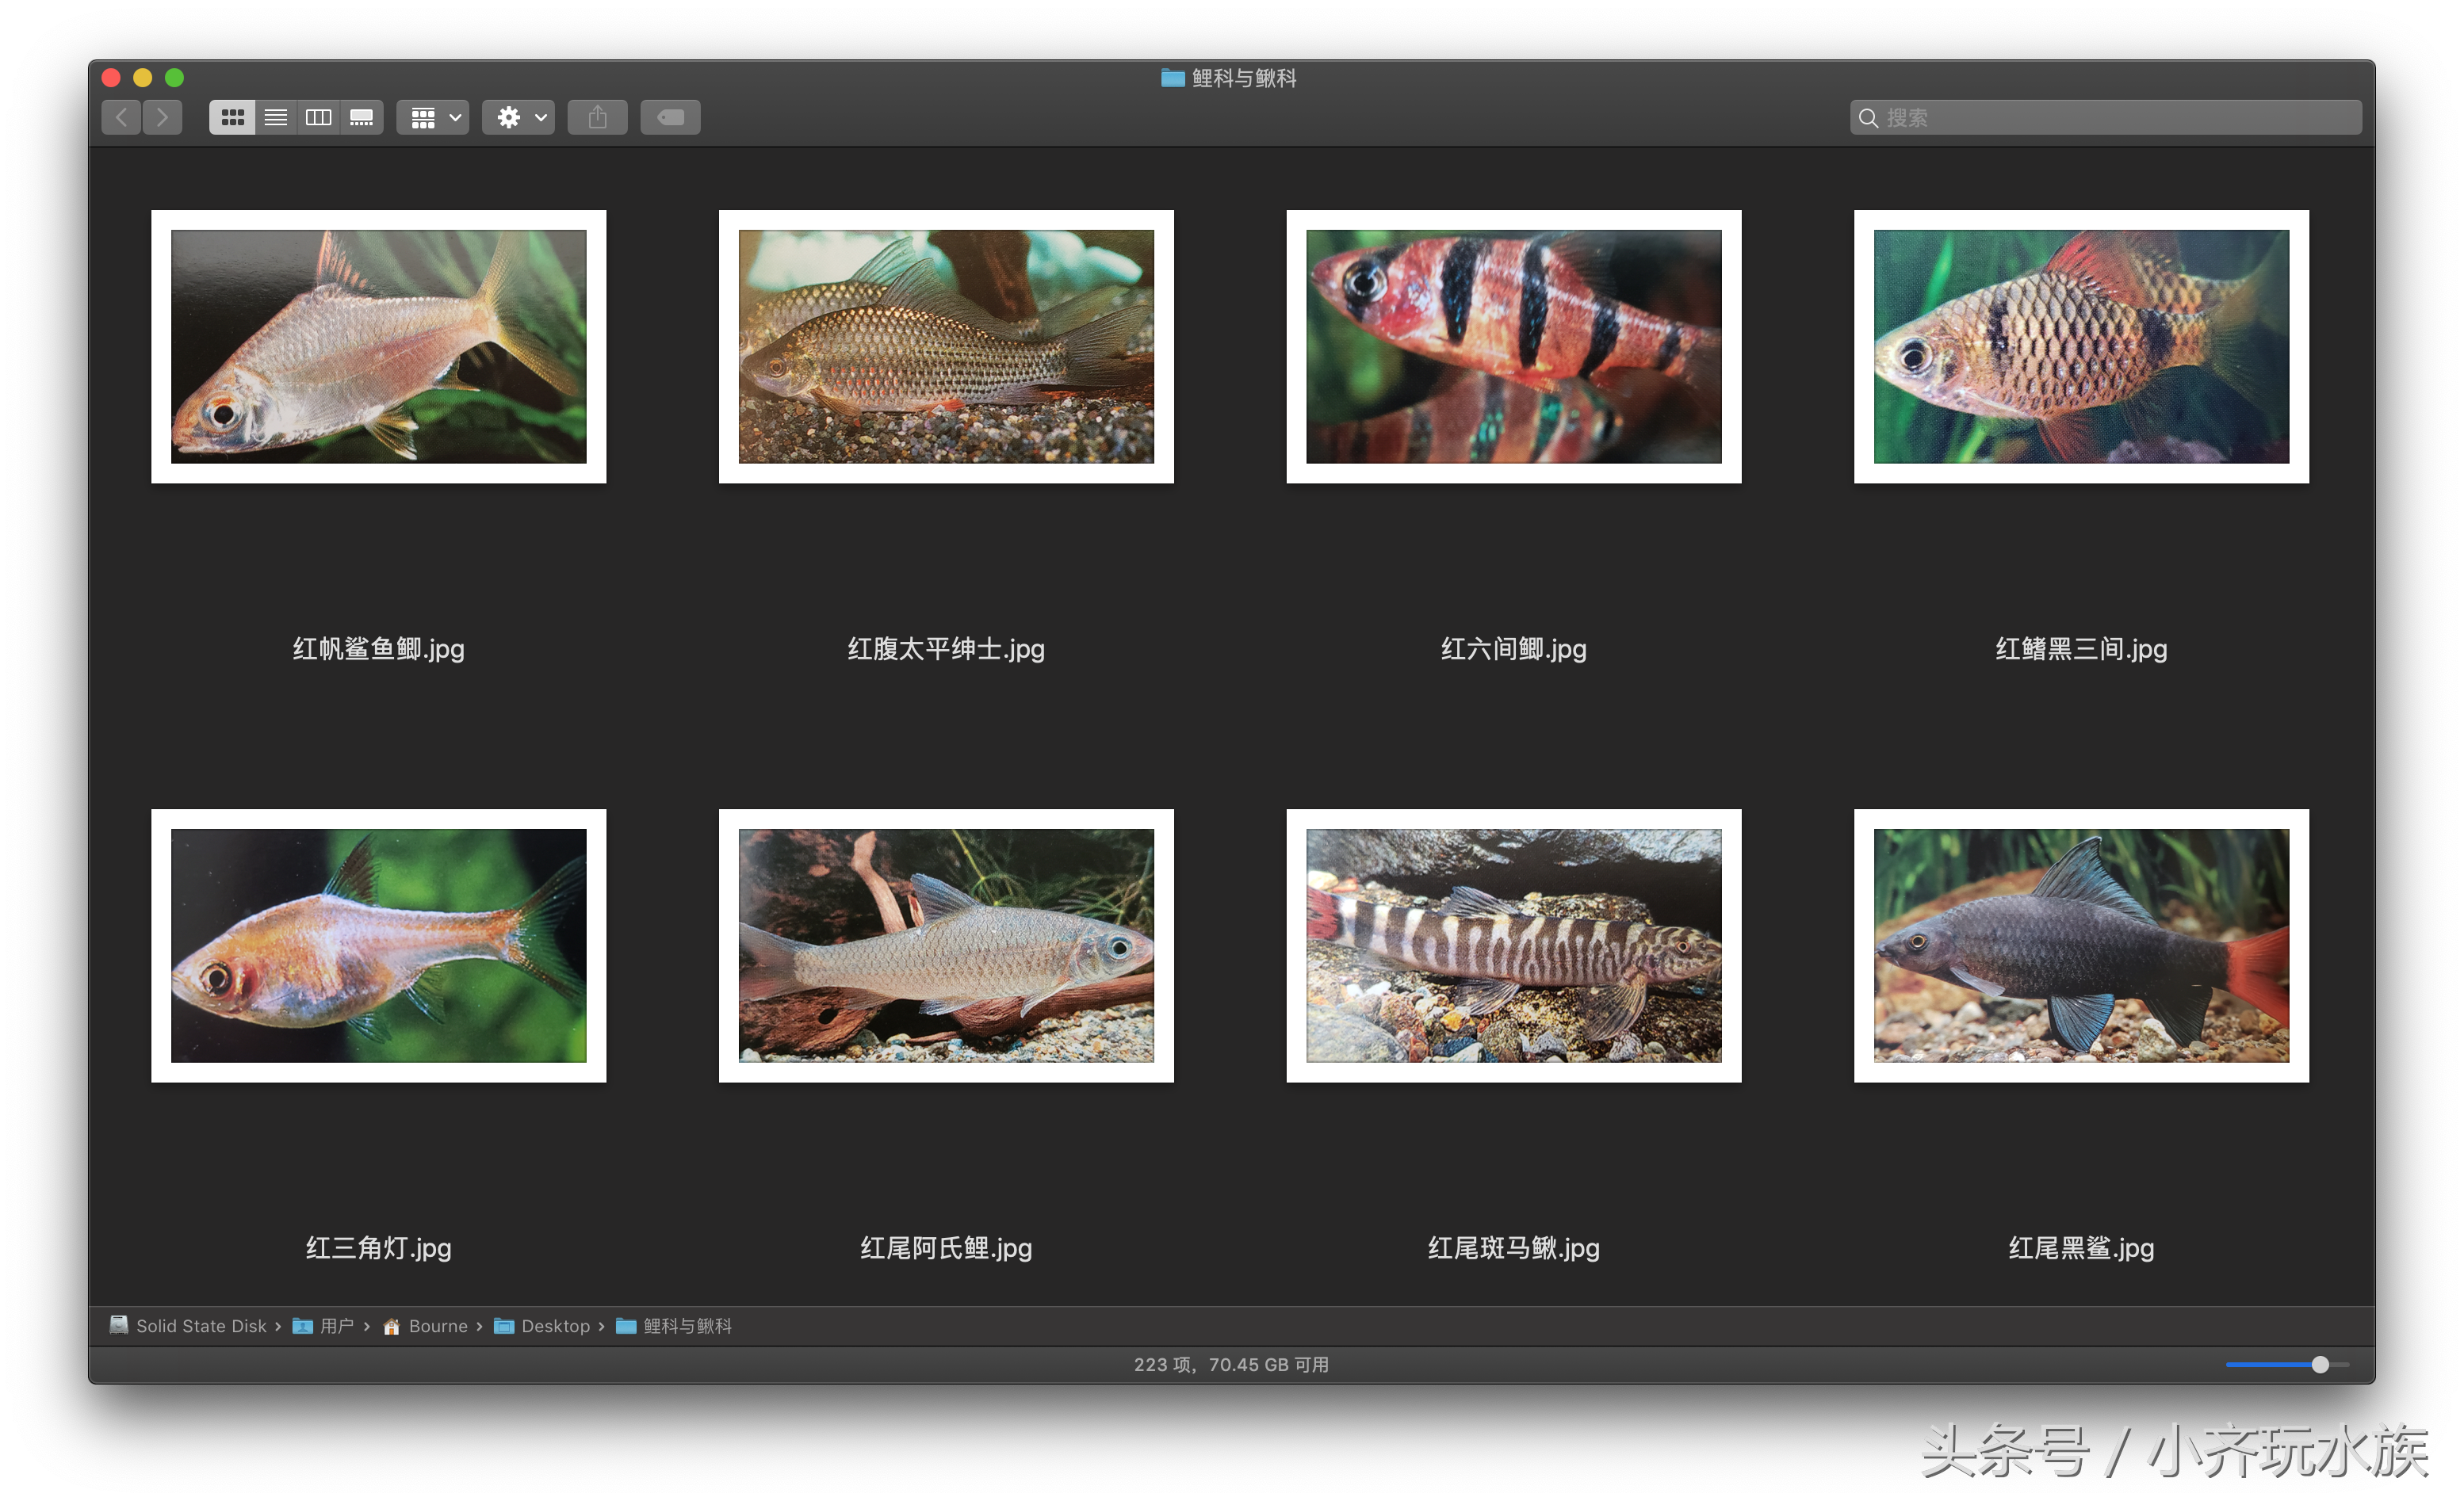Select thumbnail of 红三角灯.jpg

click(379, 945)
